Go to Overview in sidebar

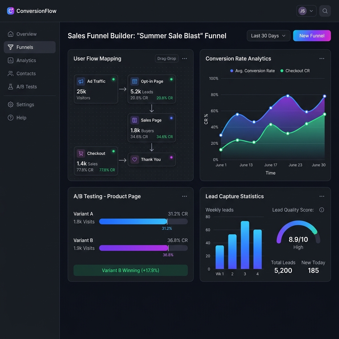29,34
